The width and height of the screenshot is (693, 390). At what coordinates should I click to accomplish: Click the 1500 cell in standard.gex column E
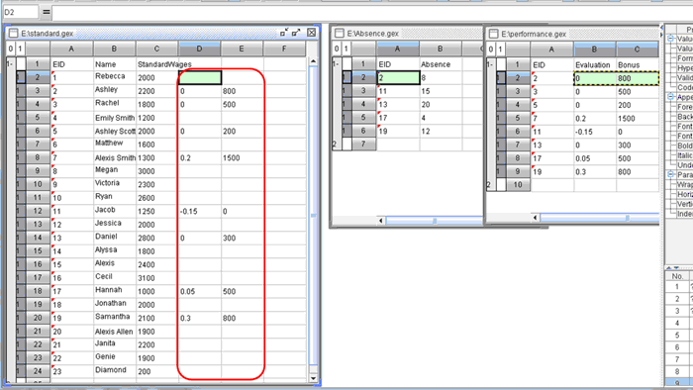point(242,157)
